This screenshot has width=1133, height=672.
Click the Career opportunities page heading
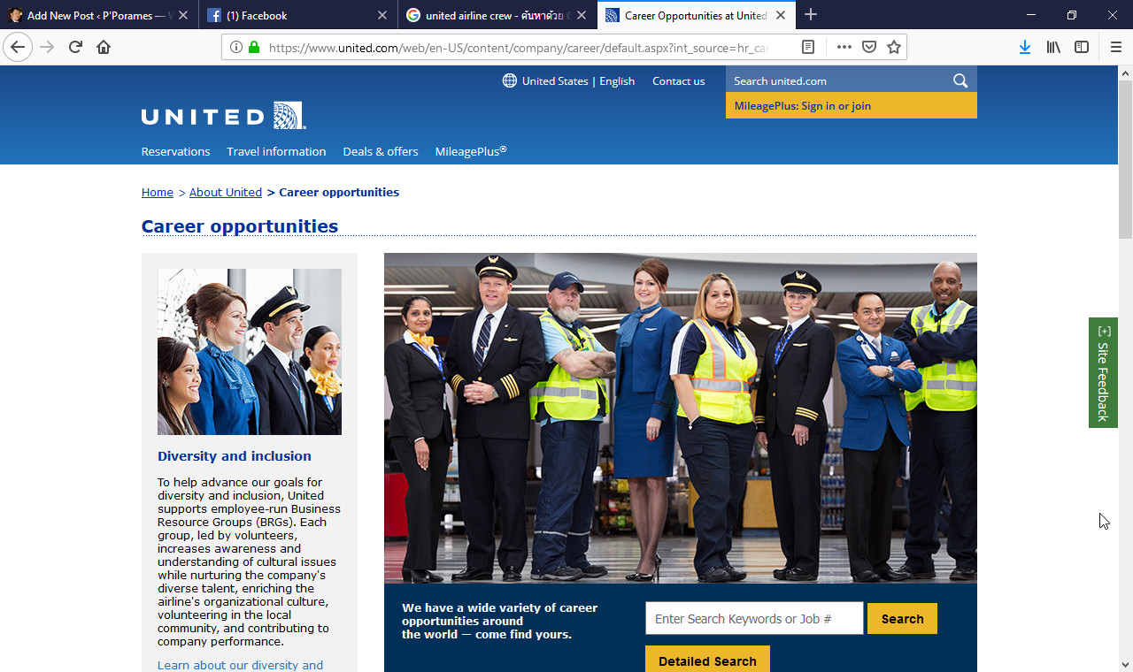click(x=240, y=226)
